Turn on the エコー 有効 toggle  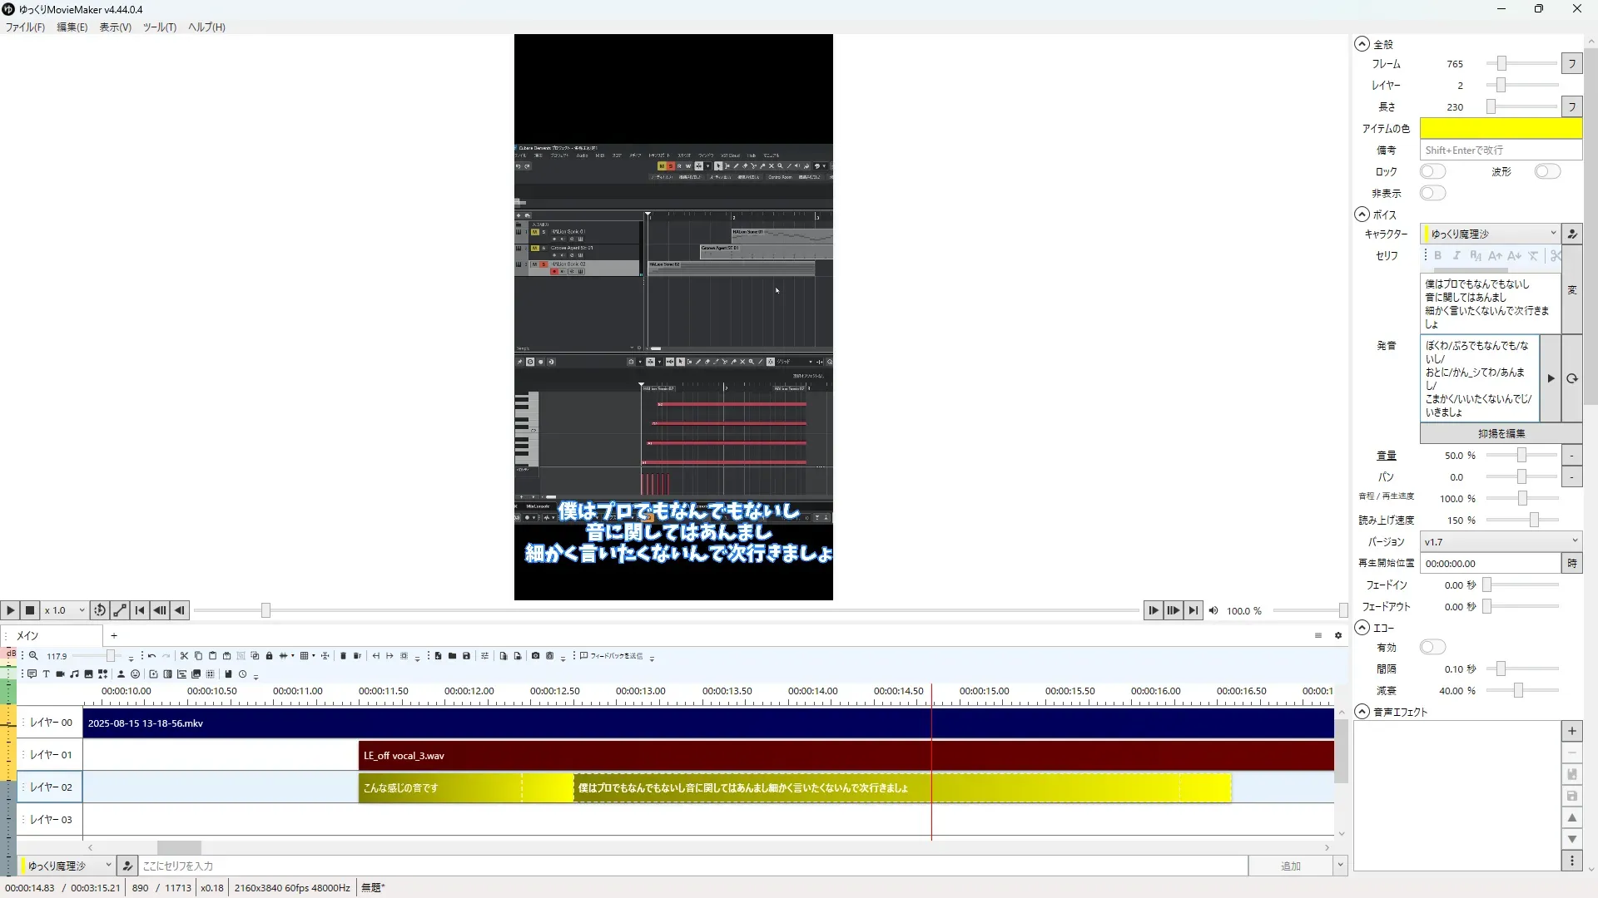coord(1432,647)
